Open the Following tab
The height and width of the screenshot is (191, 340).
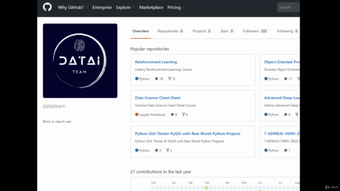pos(287,31)
